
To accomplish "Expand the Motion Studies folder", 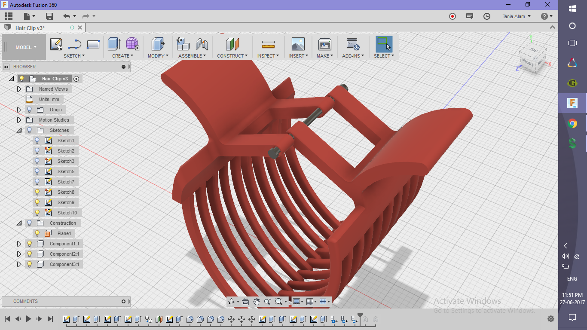I will click(19, 120).
